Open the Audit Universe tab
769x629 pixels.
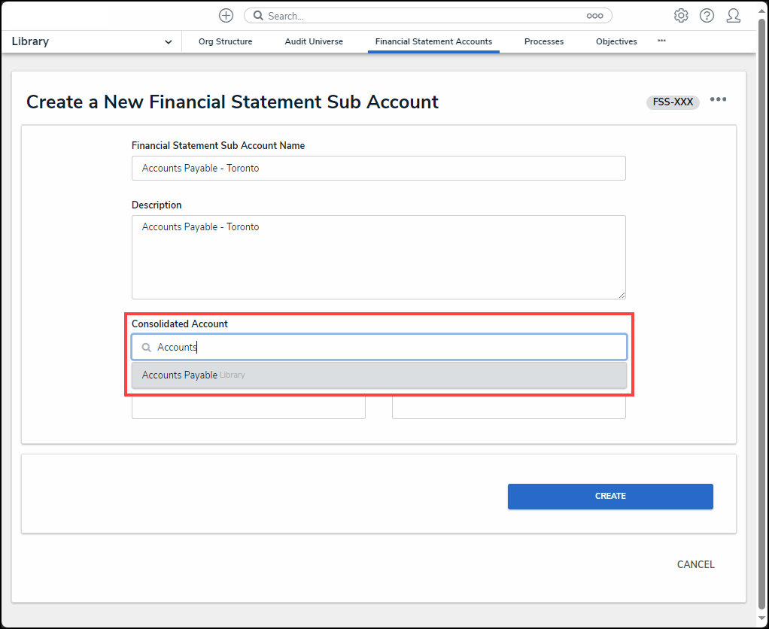(x=314, y=41)
